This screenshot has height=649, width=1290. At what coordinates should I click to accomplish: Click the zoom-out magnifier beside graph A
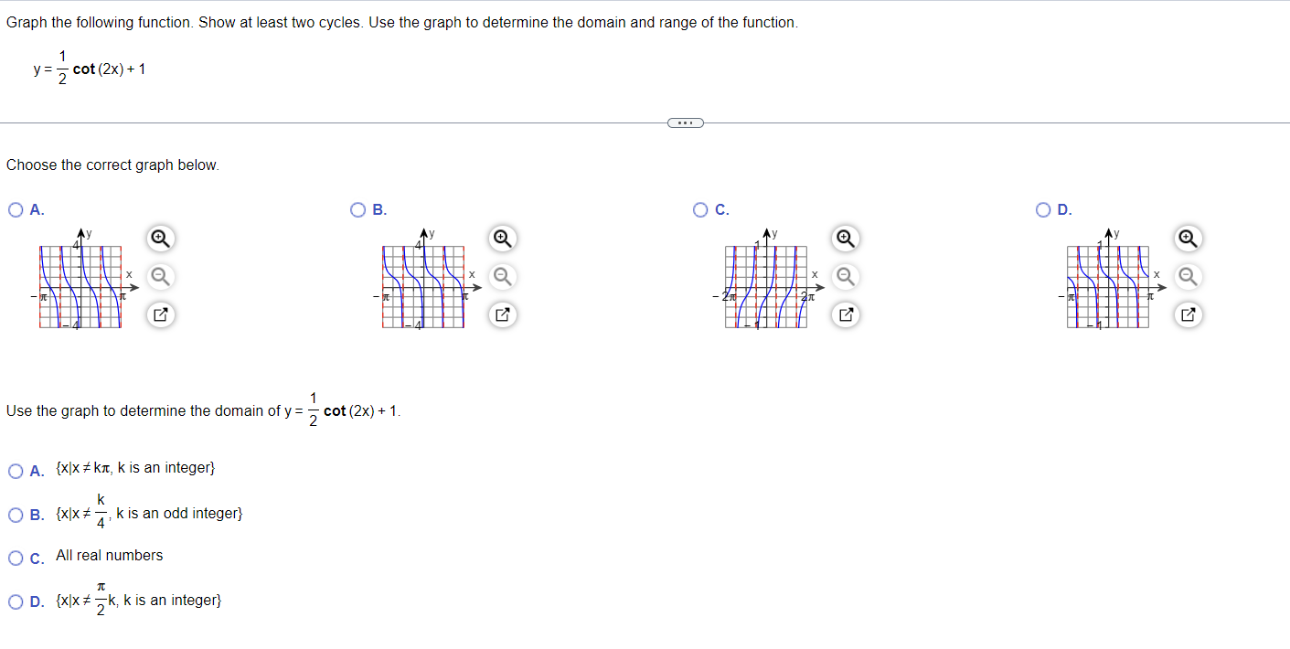[x=160, y=276]
